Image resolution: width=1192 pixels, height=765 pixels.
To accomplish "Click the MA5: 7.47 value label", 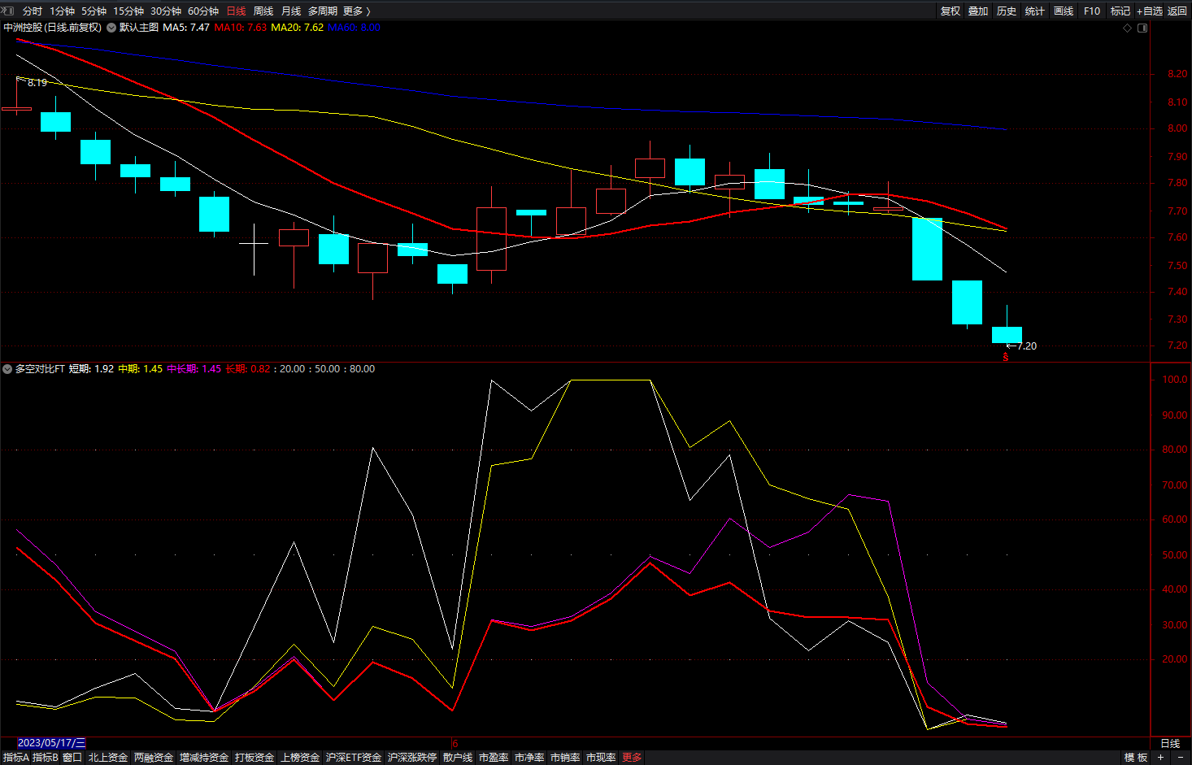I will click(x=186, y=28).
